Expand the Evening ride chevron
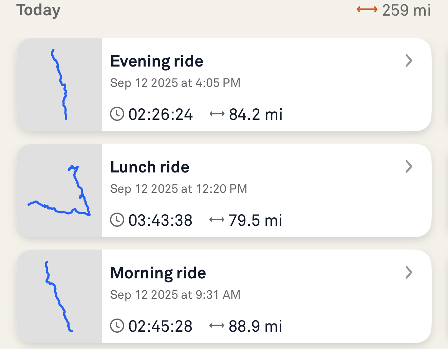 [x=409, y=61]
